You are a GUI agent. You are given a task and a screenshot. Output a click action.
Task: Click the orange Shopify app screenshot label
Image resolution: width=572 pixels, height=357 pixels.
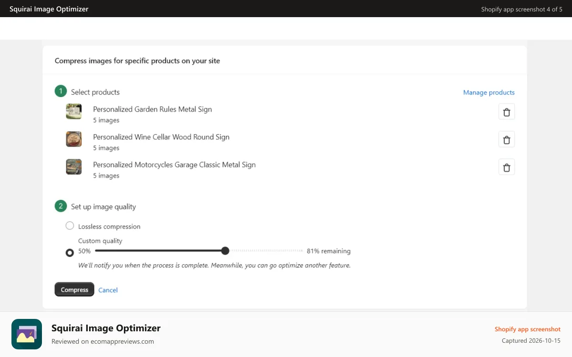pyautogui.click(x=528, y=329)
